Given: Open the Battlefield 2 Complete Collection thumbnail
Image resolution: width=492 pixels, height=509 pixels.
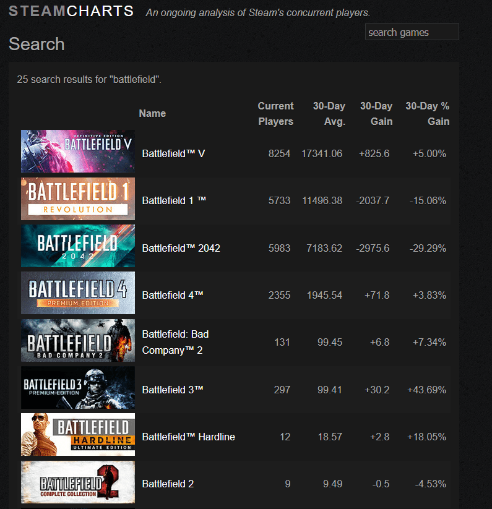Looking at the screenshot, I should pos(78,482).
